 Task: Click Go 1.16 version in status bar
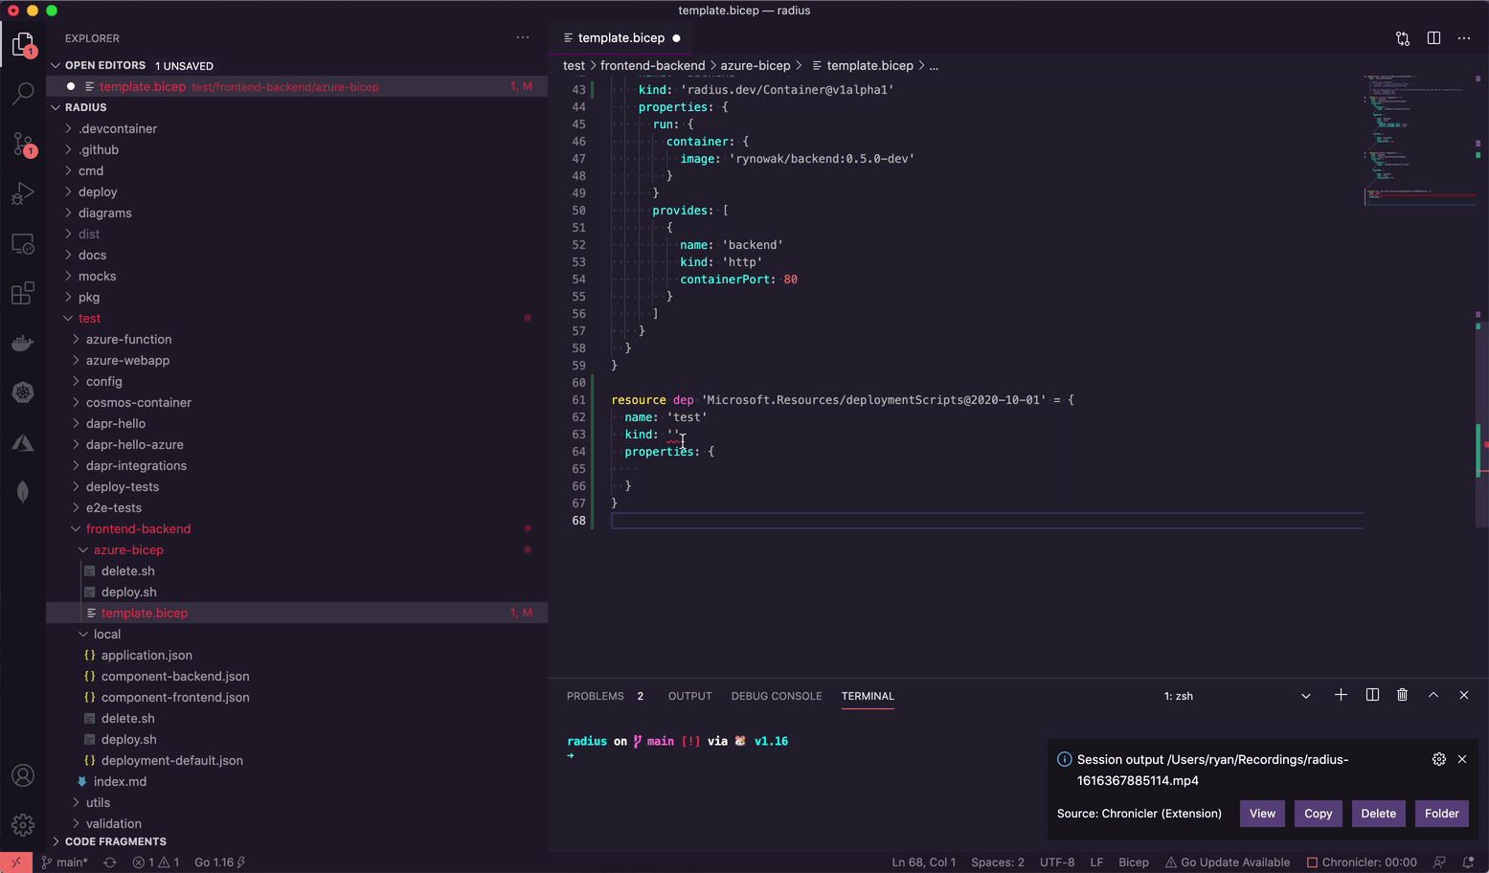pyautogui.click(x=219, y=862)
